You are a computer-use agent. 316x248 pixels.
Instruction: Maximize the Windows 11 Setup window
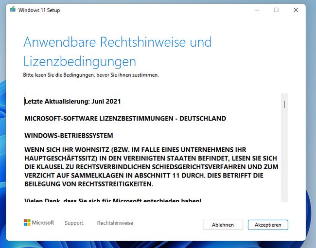click(x=276, y=10)
